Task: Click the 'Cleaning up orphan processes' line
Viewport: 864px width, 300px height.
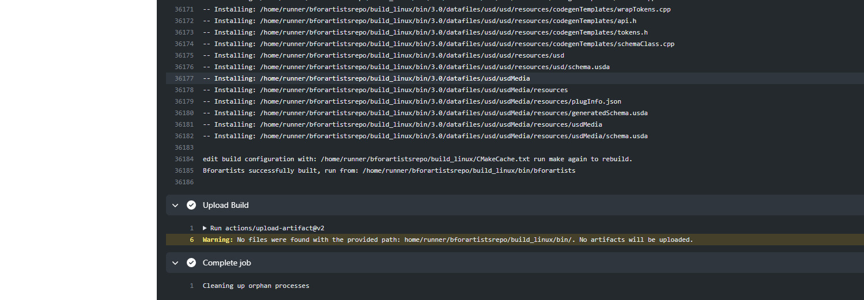Action: pyautogui.click(x=256, y=286)
